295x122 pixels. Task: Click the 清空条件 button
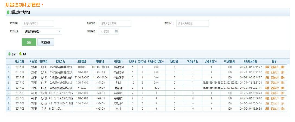point(45,42)
